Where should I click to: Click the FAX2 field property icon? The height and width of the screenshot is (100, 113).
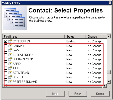[x=10, y=50]
